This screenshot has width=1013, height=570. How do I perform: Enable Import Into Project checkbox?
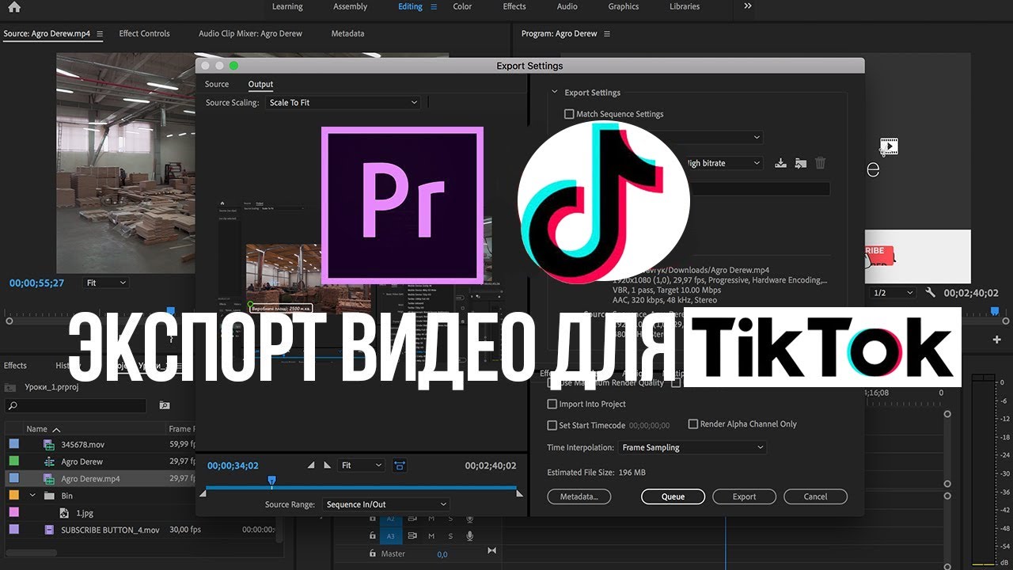[552, 404]
